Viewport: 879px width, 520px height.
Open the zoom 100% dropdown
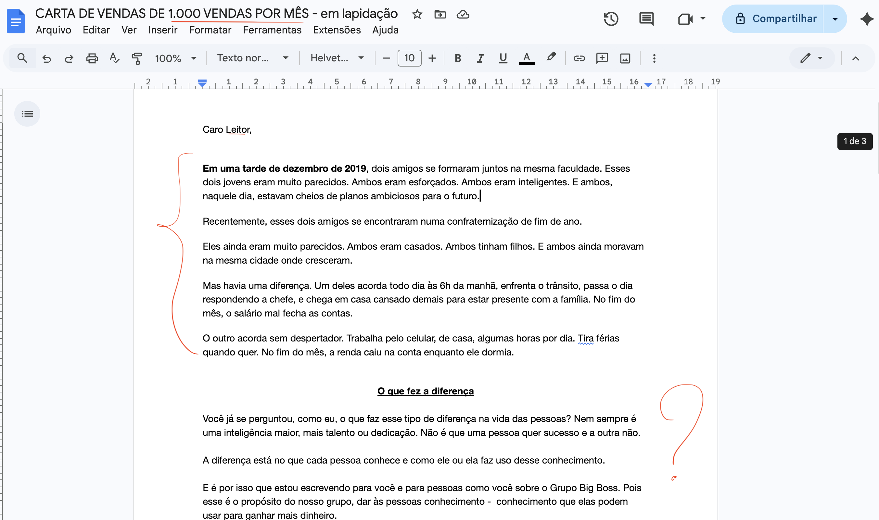click(x=176, y=58)
